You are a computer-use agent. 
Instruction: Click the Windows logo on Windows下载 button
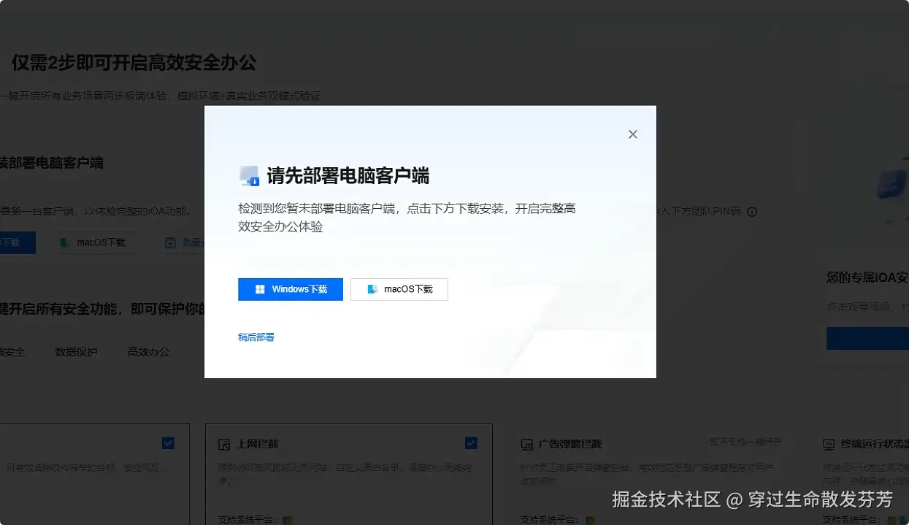pos(260,289)
